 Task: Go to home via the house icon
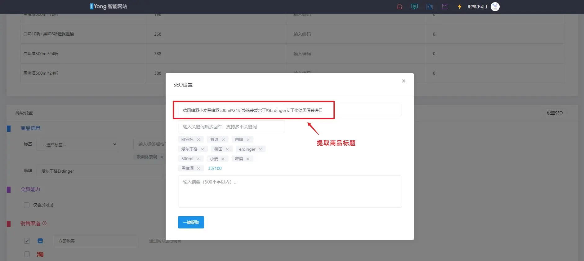(399, 7)
